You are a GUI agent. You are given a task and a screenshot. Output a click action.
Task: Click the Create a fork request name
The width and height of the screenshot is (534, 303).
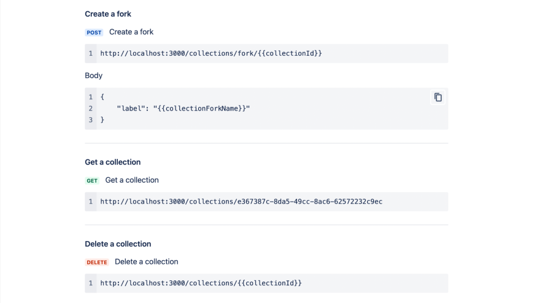tap(131, 32)
